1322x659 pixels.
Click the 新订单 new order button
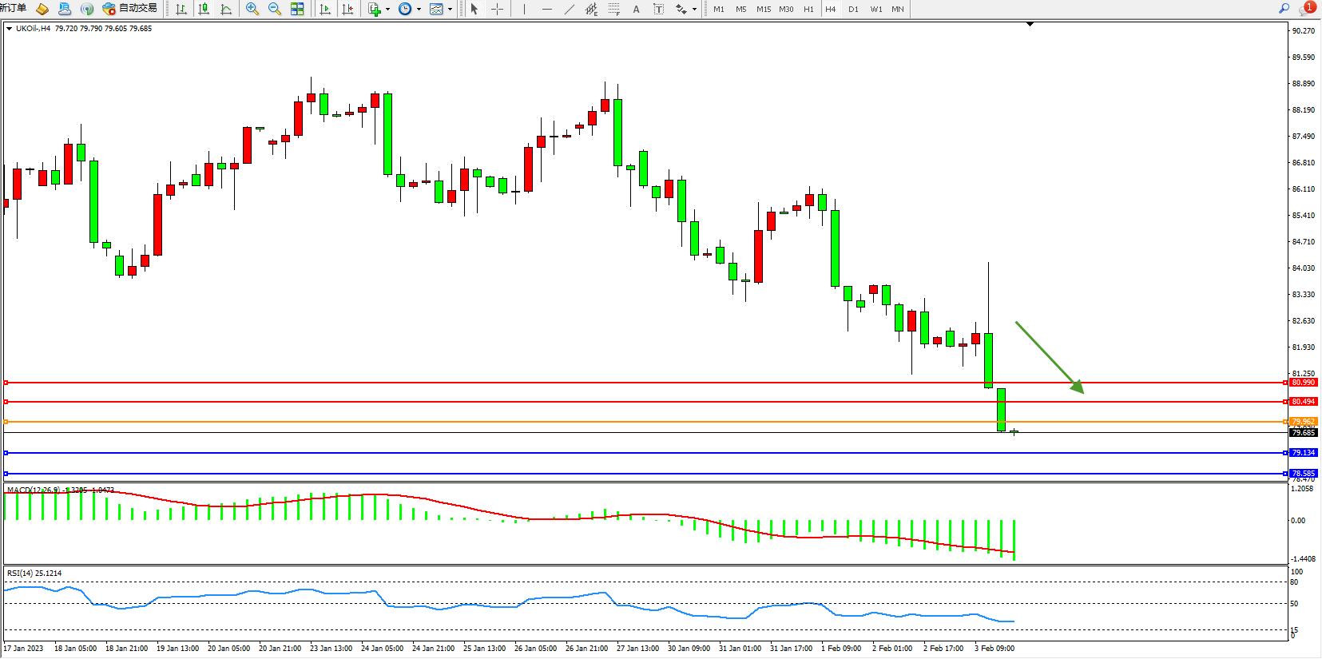pos(14,9)
